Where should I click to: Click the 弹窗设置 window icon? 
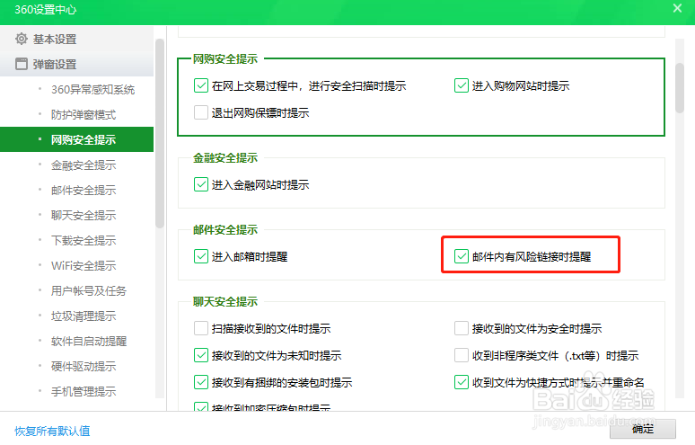pos(22,65)
